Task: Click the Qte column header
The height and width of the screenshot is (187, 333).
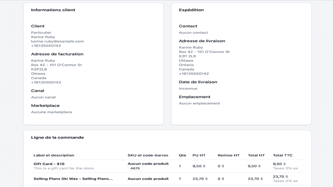Action: click(183, 155)
